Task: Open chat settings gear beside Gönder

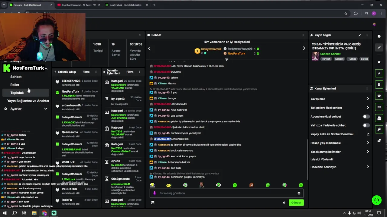Action: (x=284, y=203)
